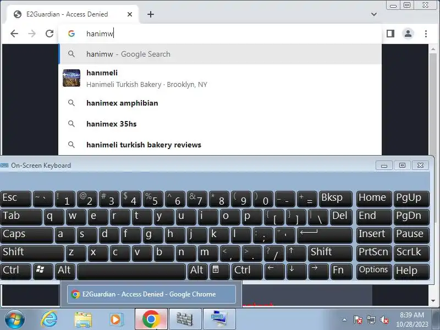The width and height of the screenshot is (440, 330).
Task: Select the hanımeli Turkish Bakery suggestion
Action: [220, 78]
